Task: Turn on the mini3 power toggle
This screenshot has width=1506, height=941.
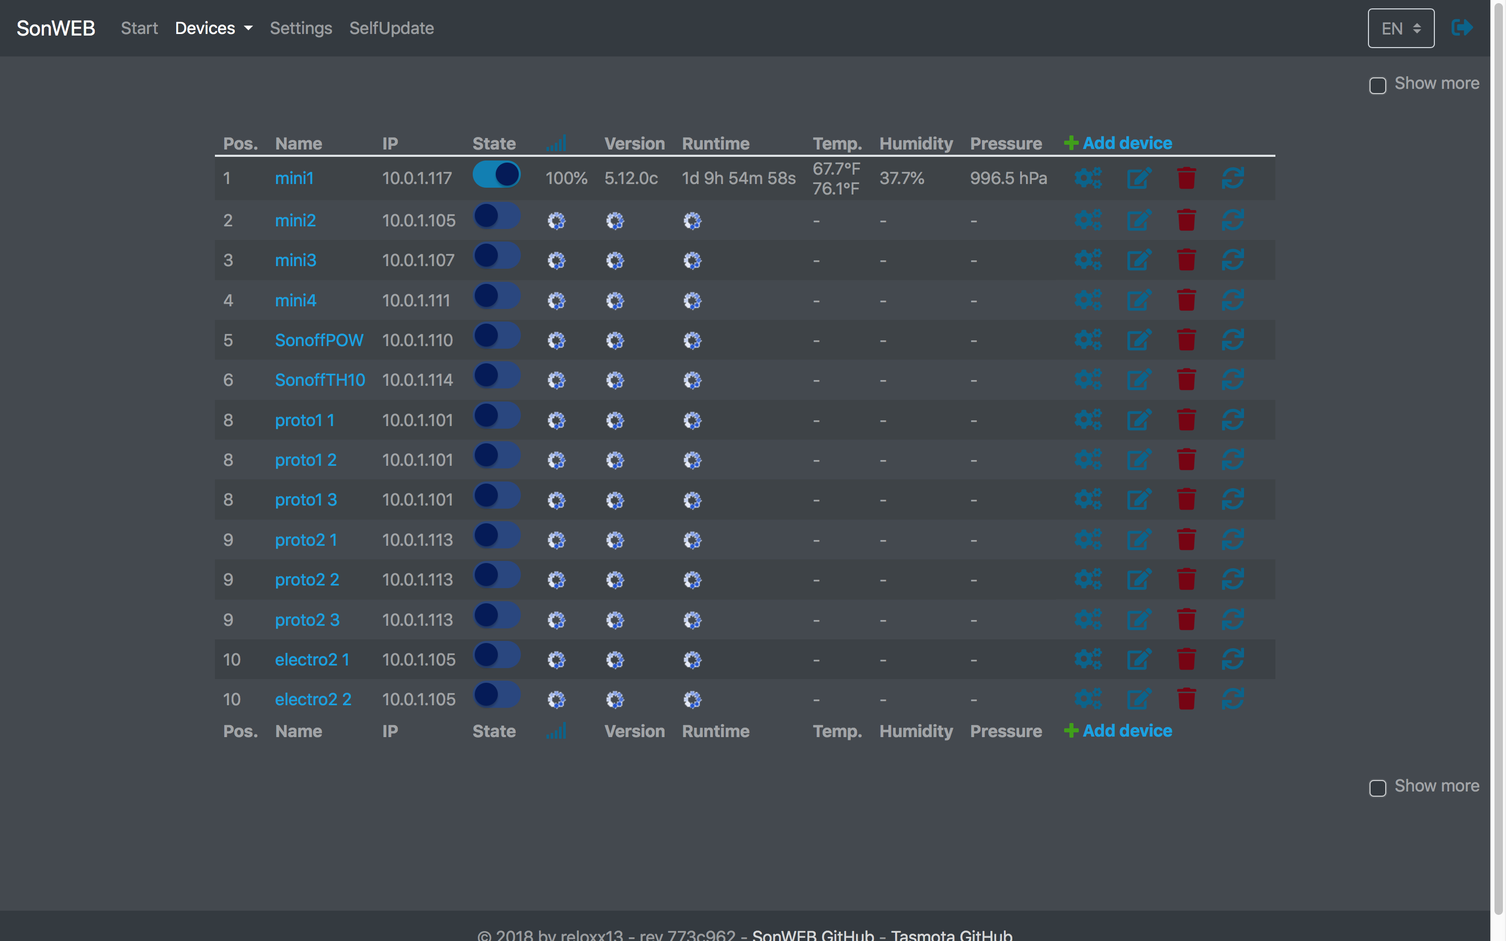Action: tap(497, 256)
